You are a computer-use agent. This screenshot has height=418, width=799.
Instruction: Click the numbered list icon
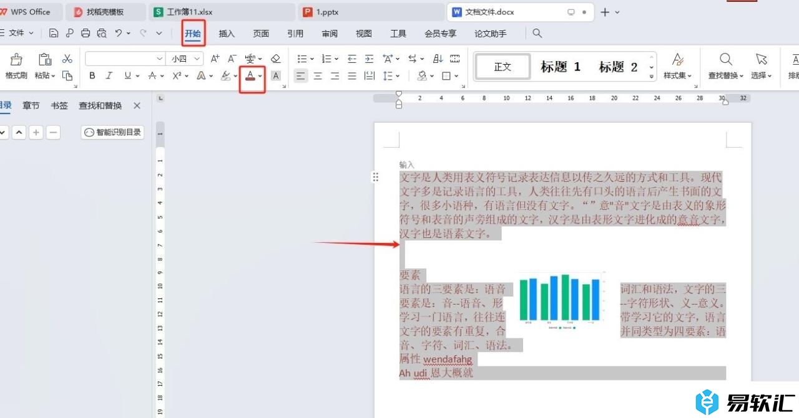pyautogui.click(x=326, y=59)
